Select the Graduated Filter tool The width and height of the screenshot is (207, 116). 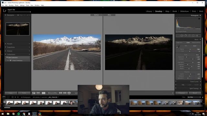189,35
